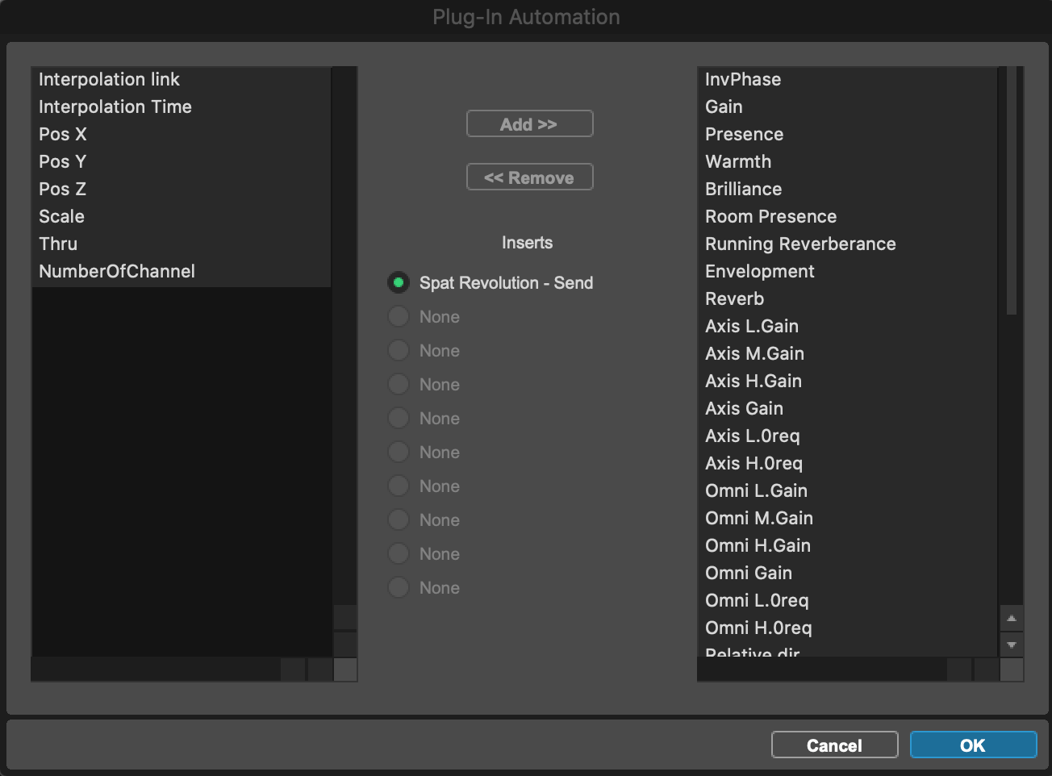Image resolution: width=1052 pixels, height=776 pixels.
Task: Select the Scale parameter
Action: [x=61, y=216]
